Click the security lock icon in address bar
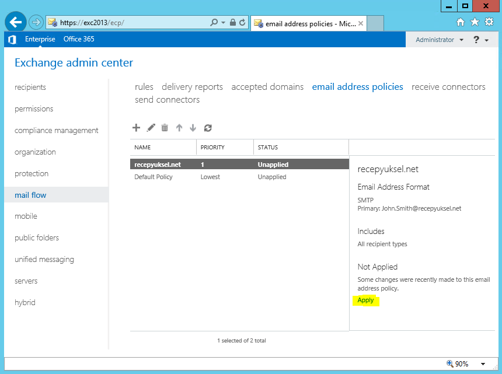The height and width of the screenshot is (374, 502). pyautogui.click(x=233, y=22)
